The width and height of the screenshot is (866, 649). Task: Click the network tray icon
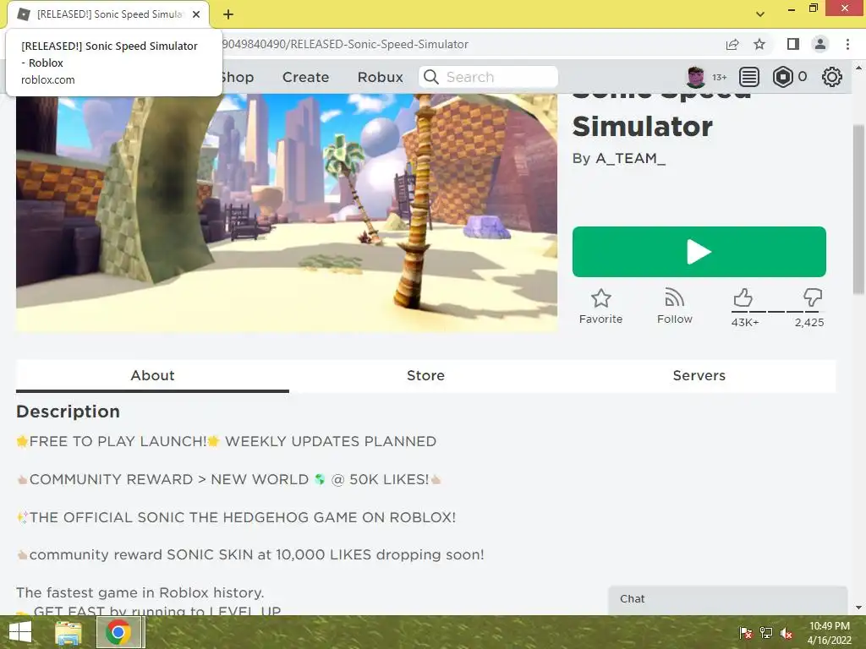(x=766, y=633)
